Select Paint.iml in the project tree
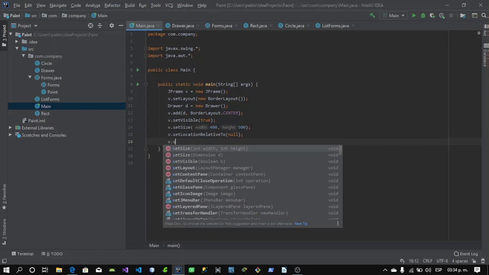This screenshot has height=275, width=489. [36, 121]
